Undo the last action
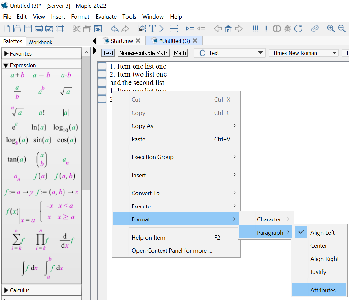349x300 pixels. point(114,29)
